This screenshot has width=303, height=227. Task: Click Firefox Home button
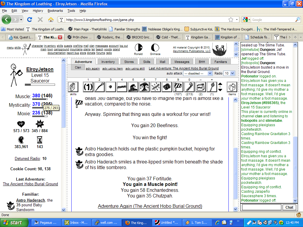(x=51, y=20)
